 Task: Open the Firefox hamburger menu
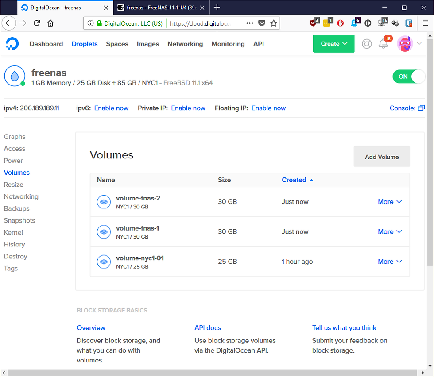pos(426,23)
